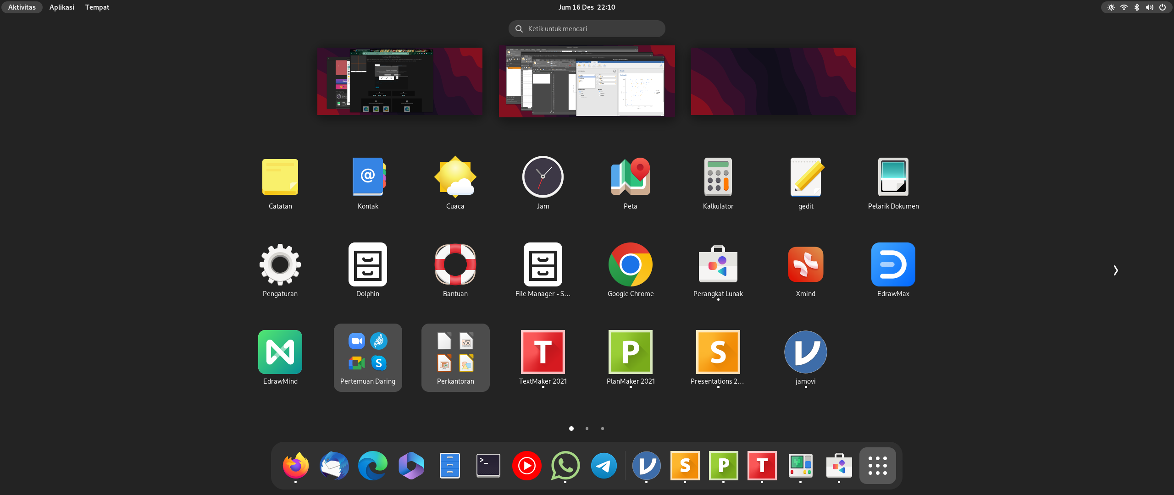The width and height of the screenshot is (1174, 495).
Task: Open the Aplikasi menu
Action: (61, 7)
